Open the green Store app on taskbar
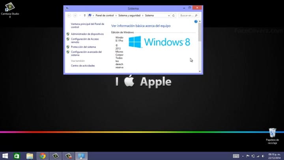The width and height of the screenshot is (284, 160). pos(17,156)
